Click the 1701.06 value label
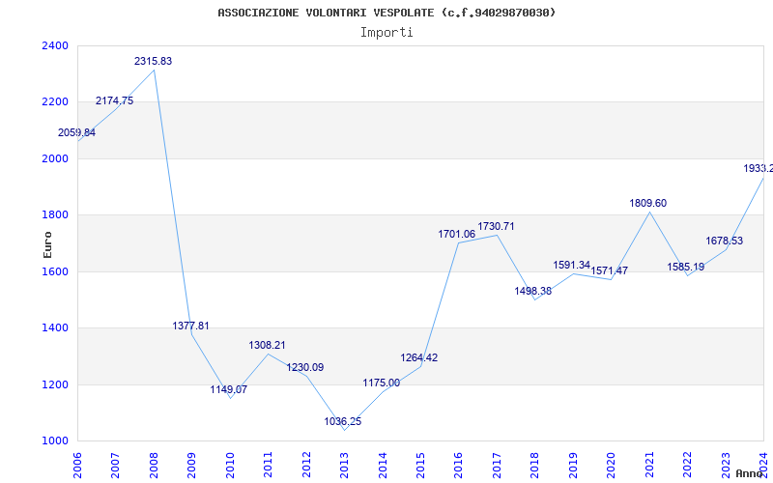Viewport: 773px width, 483px height. point(457,234)
